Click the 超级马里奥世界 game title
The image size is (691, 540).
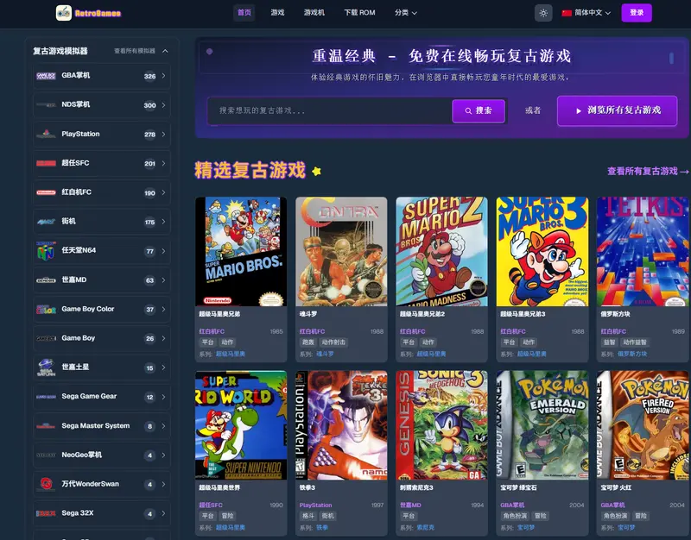219,487
